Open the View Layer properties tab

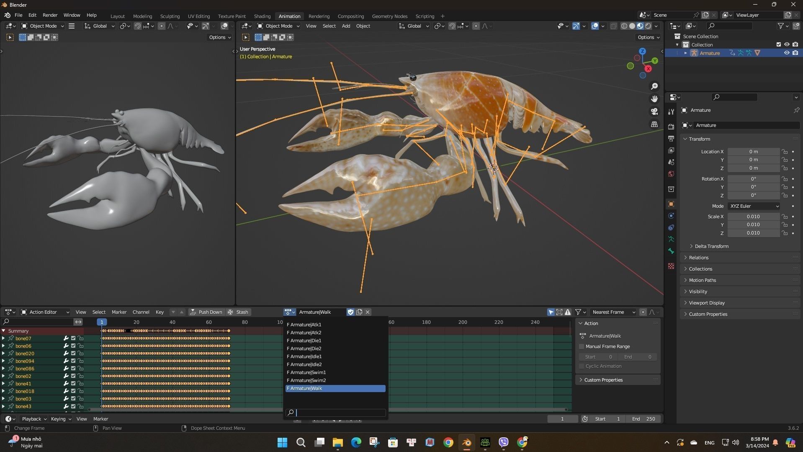click(x=671, y=150)
